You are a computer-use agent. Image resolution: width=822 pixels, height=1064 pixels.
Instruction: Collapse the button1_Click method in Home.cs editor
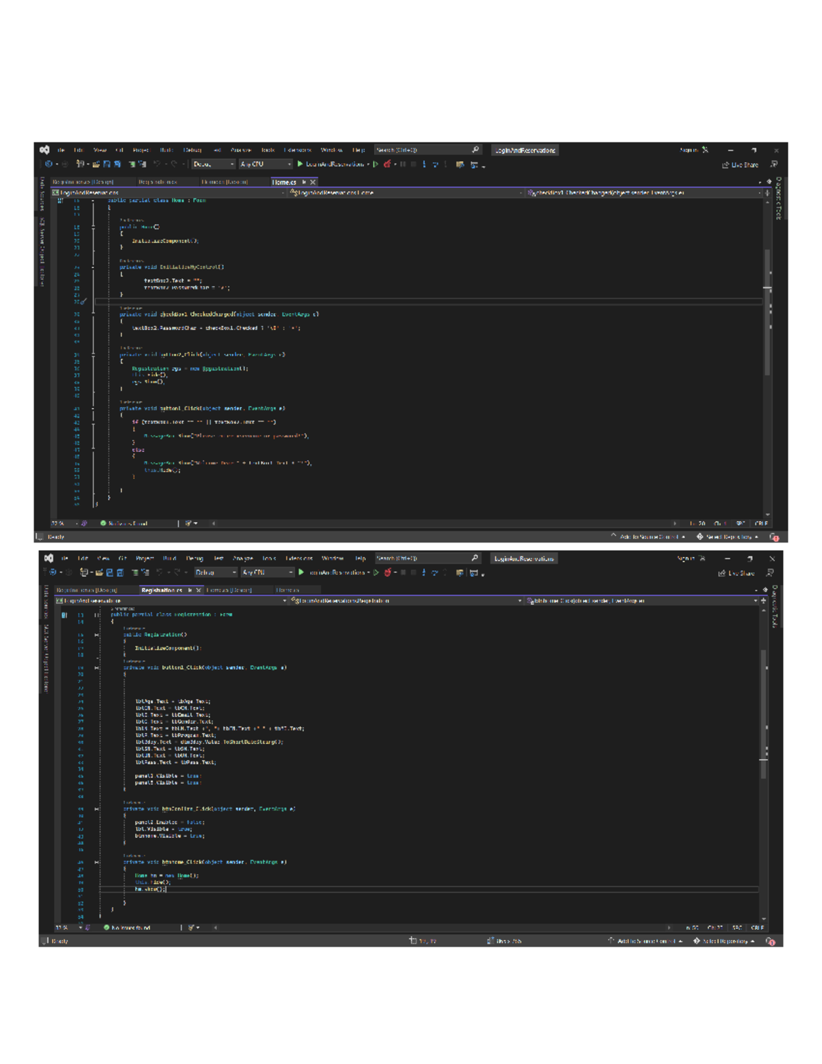pos(94,408)
